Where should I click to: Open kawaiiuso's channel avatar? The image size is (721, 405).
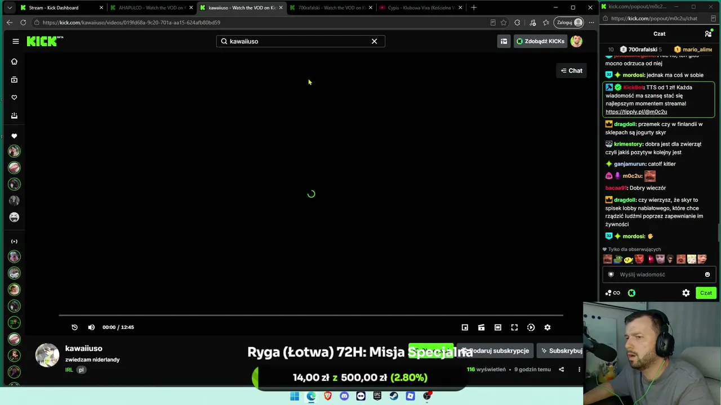click(47, 355)
